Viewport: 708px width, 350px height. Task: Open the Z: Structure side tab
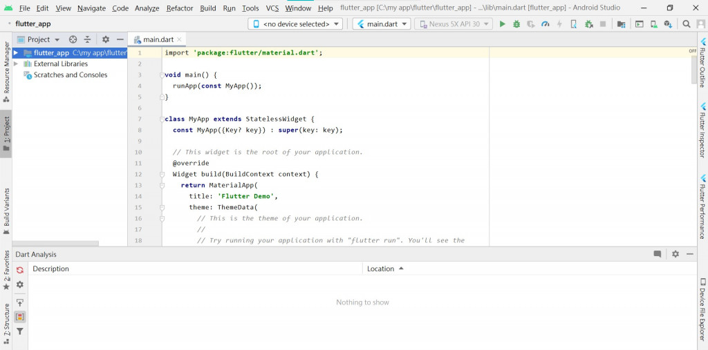pyautogui.click(x=6, y=324)
